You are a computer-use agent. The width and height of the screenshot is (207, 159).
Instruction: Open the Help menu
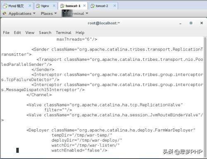pyautogui.click(x=80, y=33)
